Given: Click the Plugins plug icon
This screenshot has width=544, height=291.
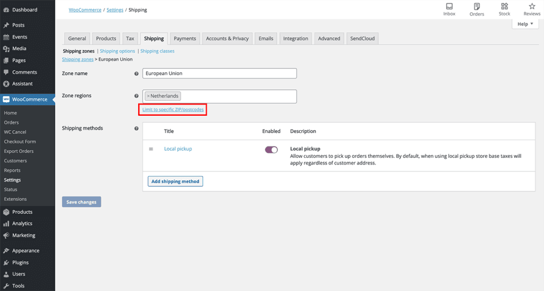Looking at the screenshot, I should click(x=6, y=262).
